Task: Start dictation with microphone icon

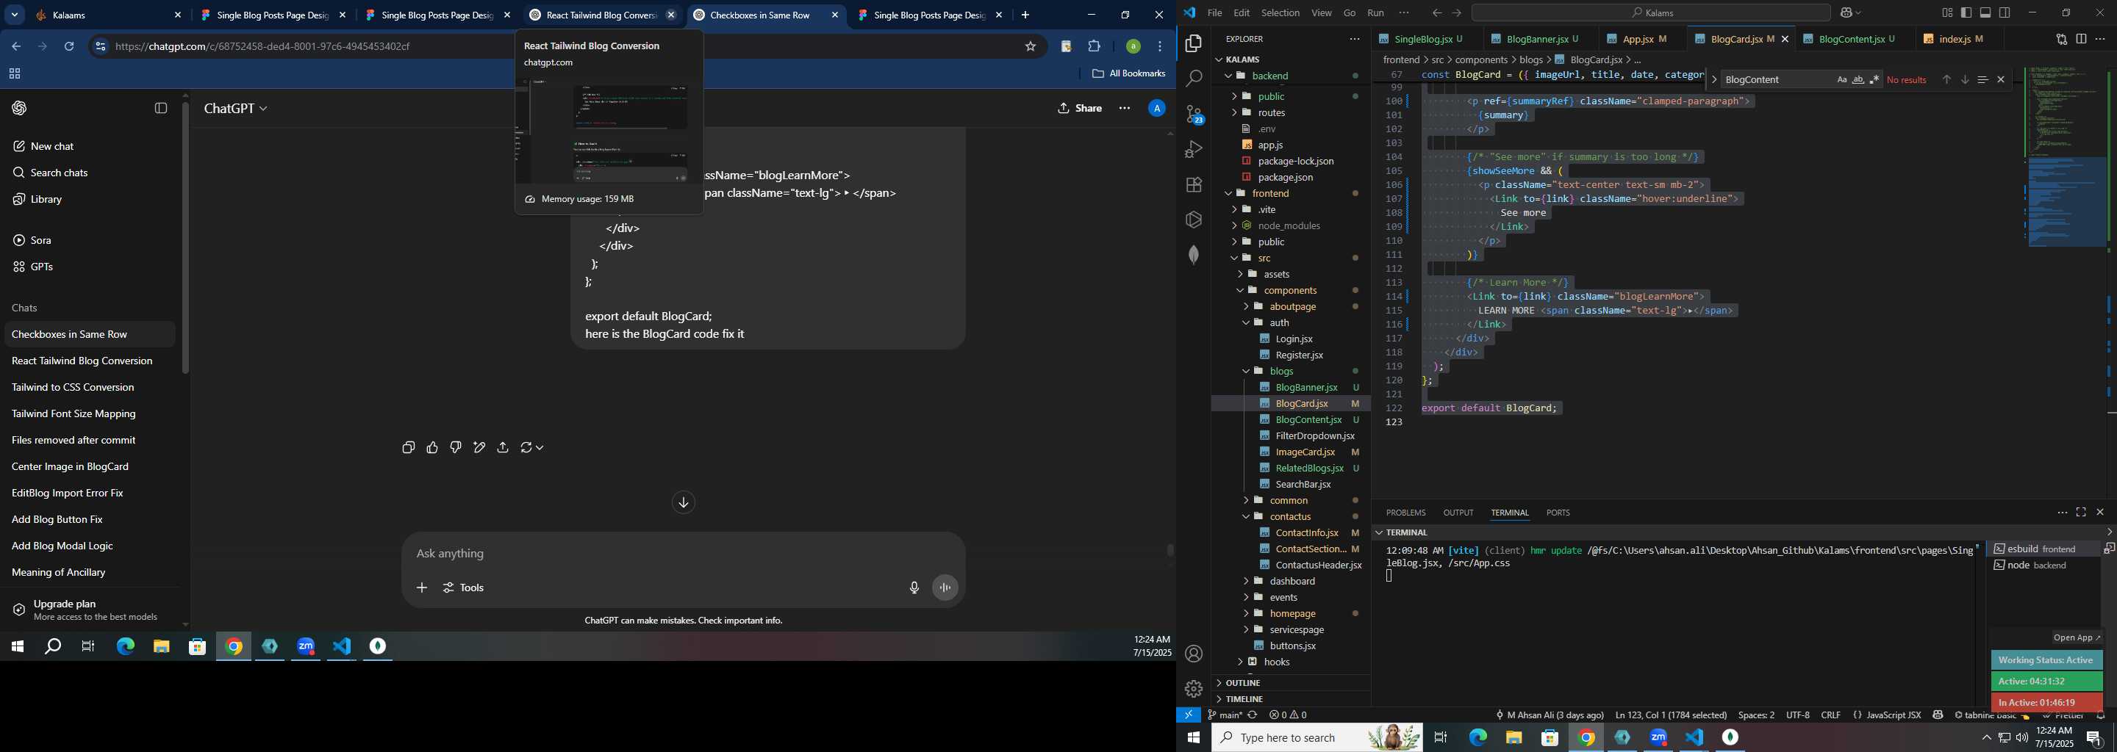Action: (x=914, y=587)
